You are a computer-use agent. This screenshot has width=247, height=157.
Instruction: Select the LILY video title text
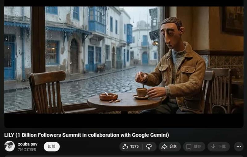pyautogui.click(x=86, y=135)
